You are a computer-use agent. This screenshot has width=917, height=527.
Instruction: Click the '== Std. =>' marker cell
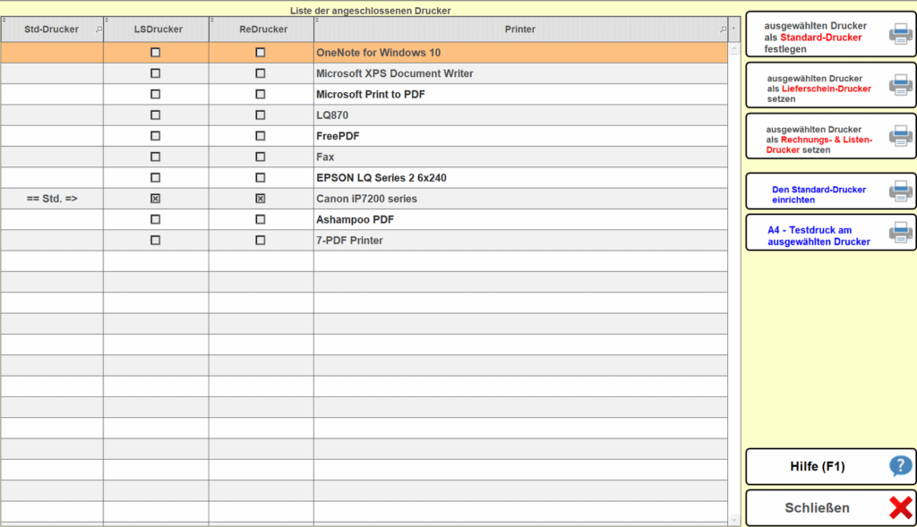[x=52, y=199]
